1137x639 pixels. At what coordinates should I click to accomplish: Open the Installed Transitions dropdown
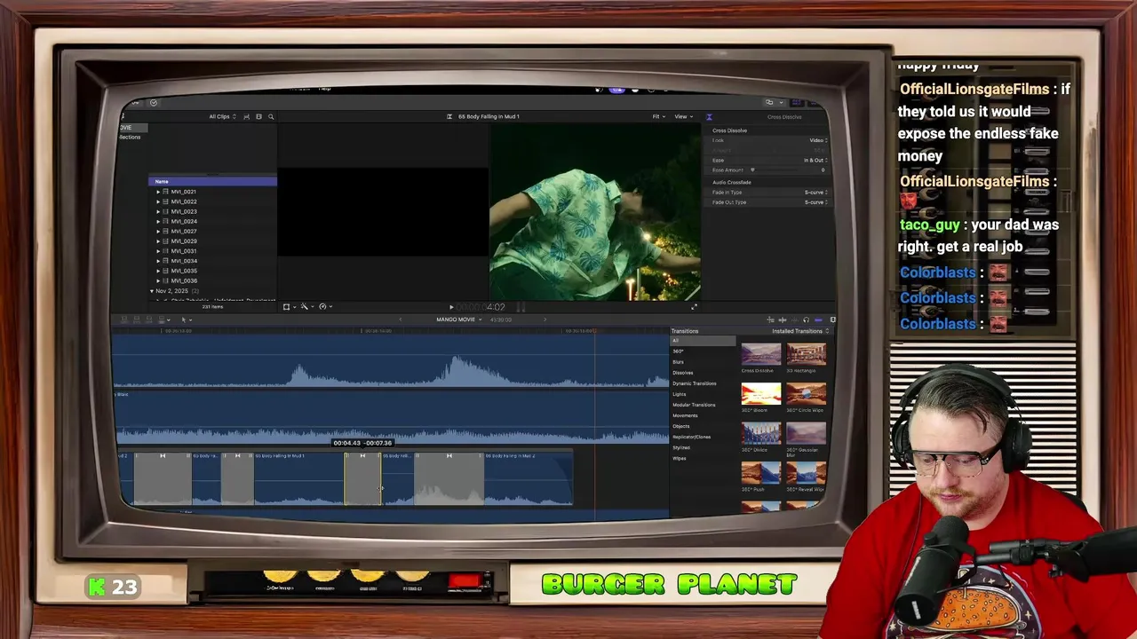pyautogui.click(x=800, y=331)
